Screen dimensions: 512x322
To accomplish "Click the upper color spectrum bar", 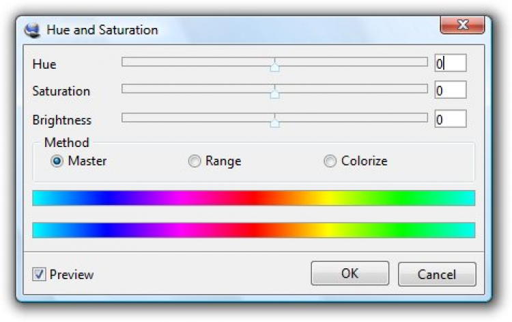I will [x=253, y=198].
